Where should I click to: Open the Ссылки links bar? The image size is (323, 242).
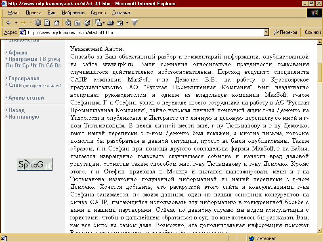313,32
